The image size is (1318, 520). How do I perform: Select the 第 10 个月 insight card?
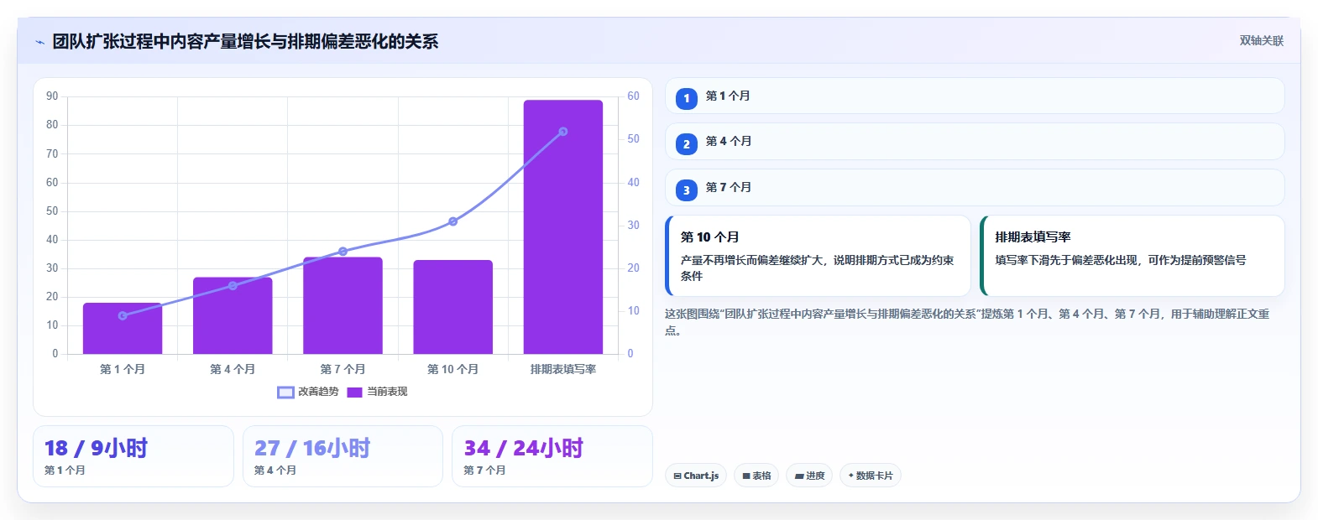818,256
